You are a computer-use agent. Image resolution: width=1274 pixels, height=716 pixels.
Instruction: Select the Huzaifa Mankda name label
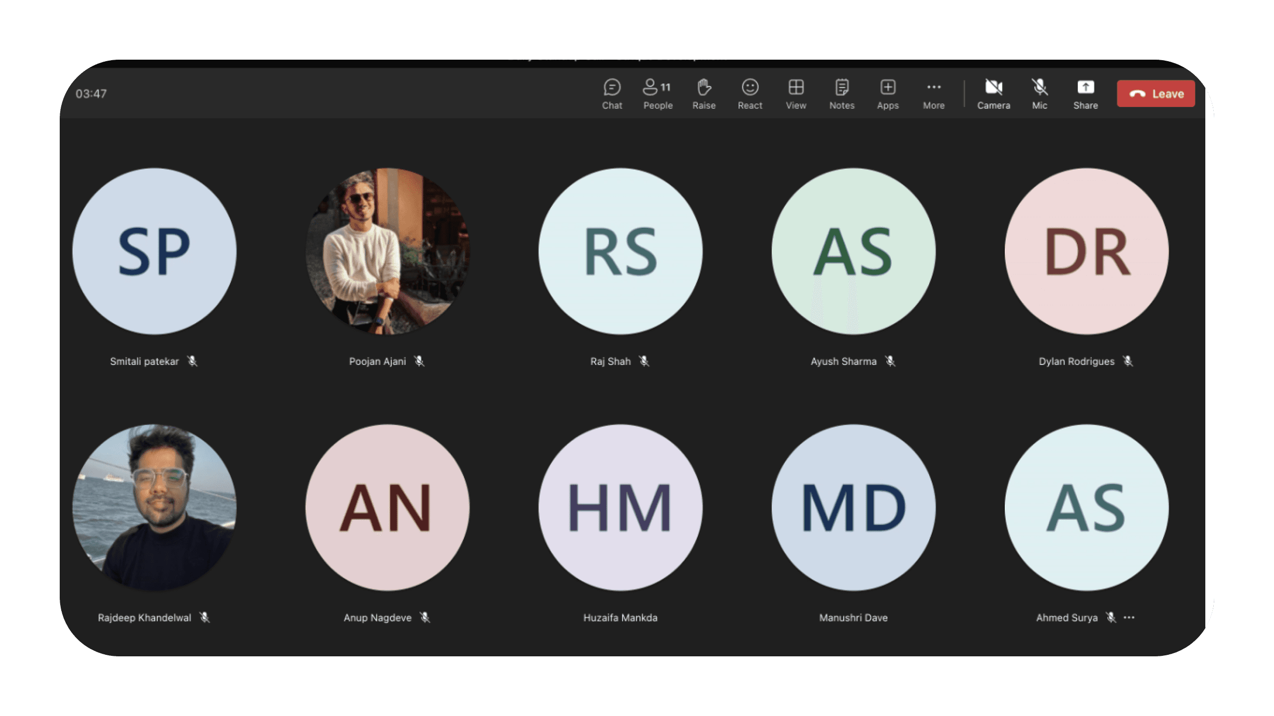[620, 618]
